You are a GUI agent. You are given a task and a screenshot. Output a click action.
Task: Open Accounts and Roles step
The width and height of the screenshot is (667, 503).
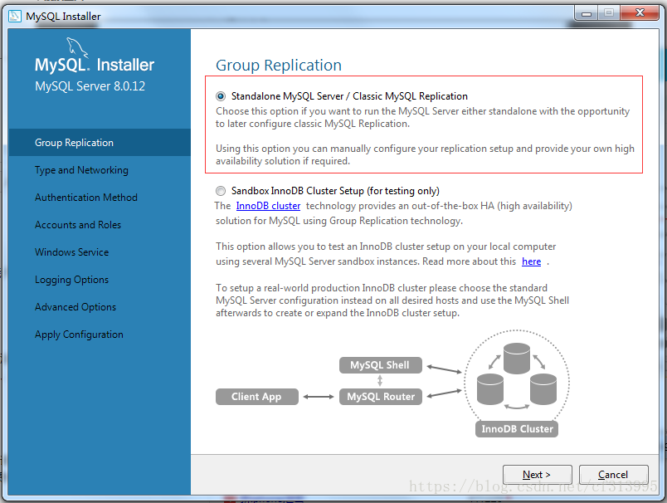click(78, 225)
